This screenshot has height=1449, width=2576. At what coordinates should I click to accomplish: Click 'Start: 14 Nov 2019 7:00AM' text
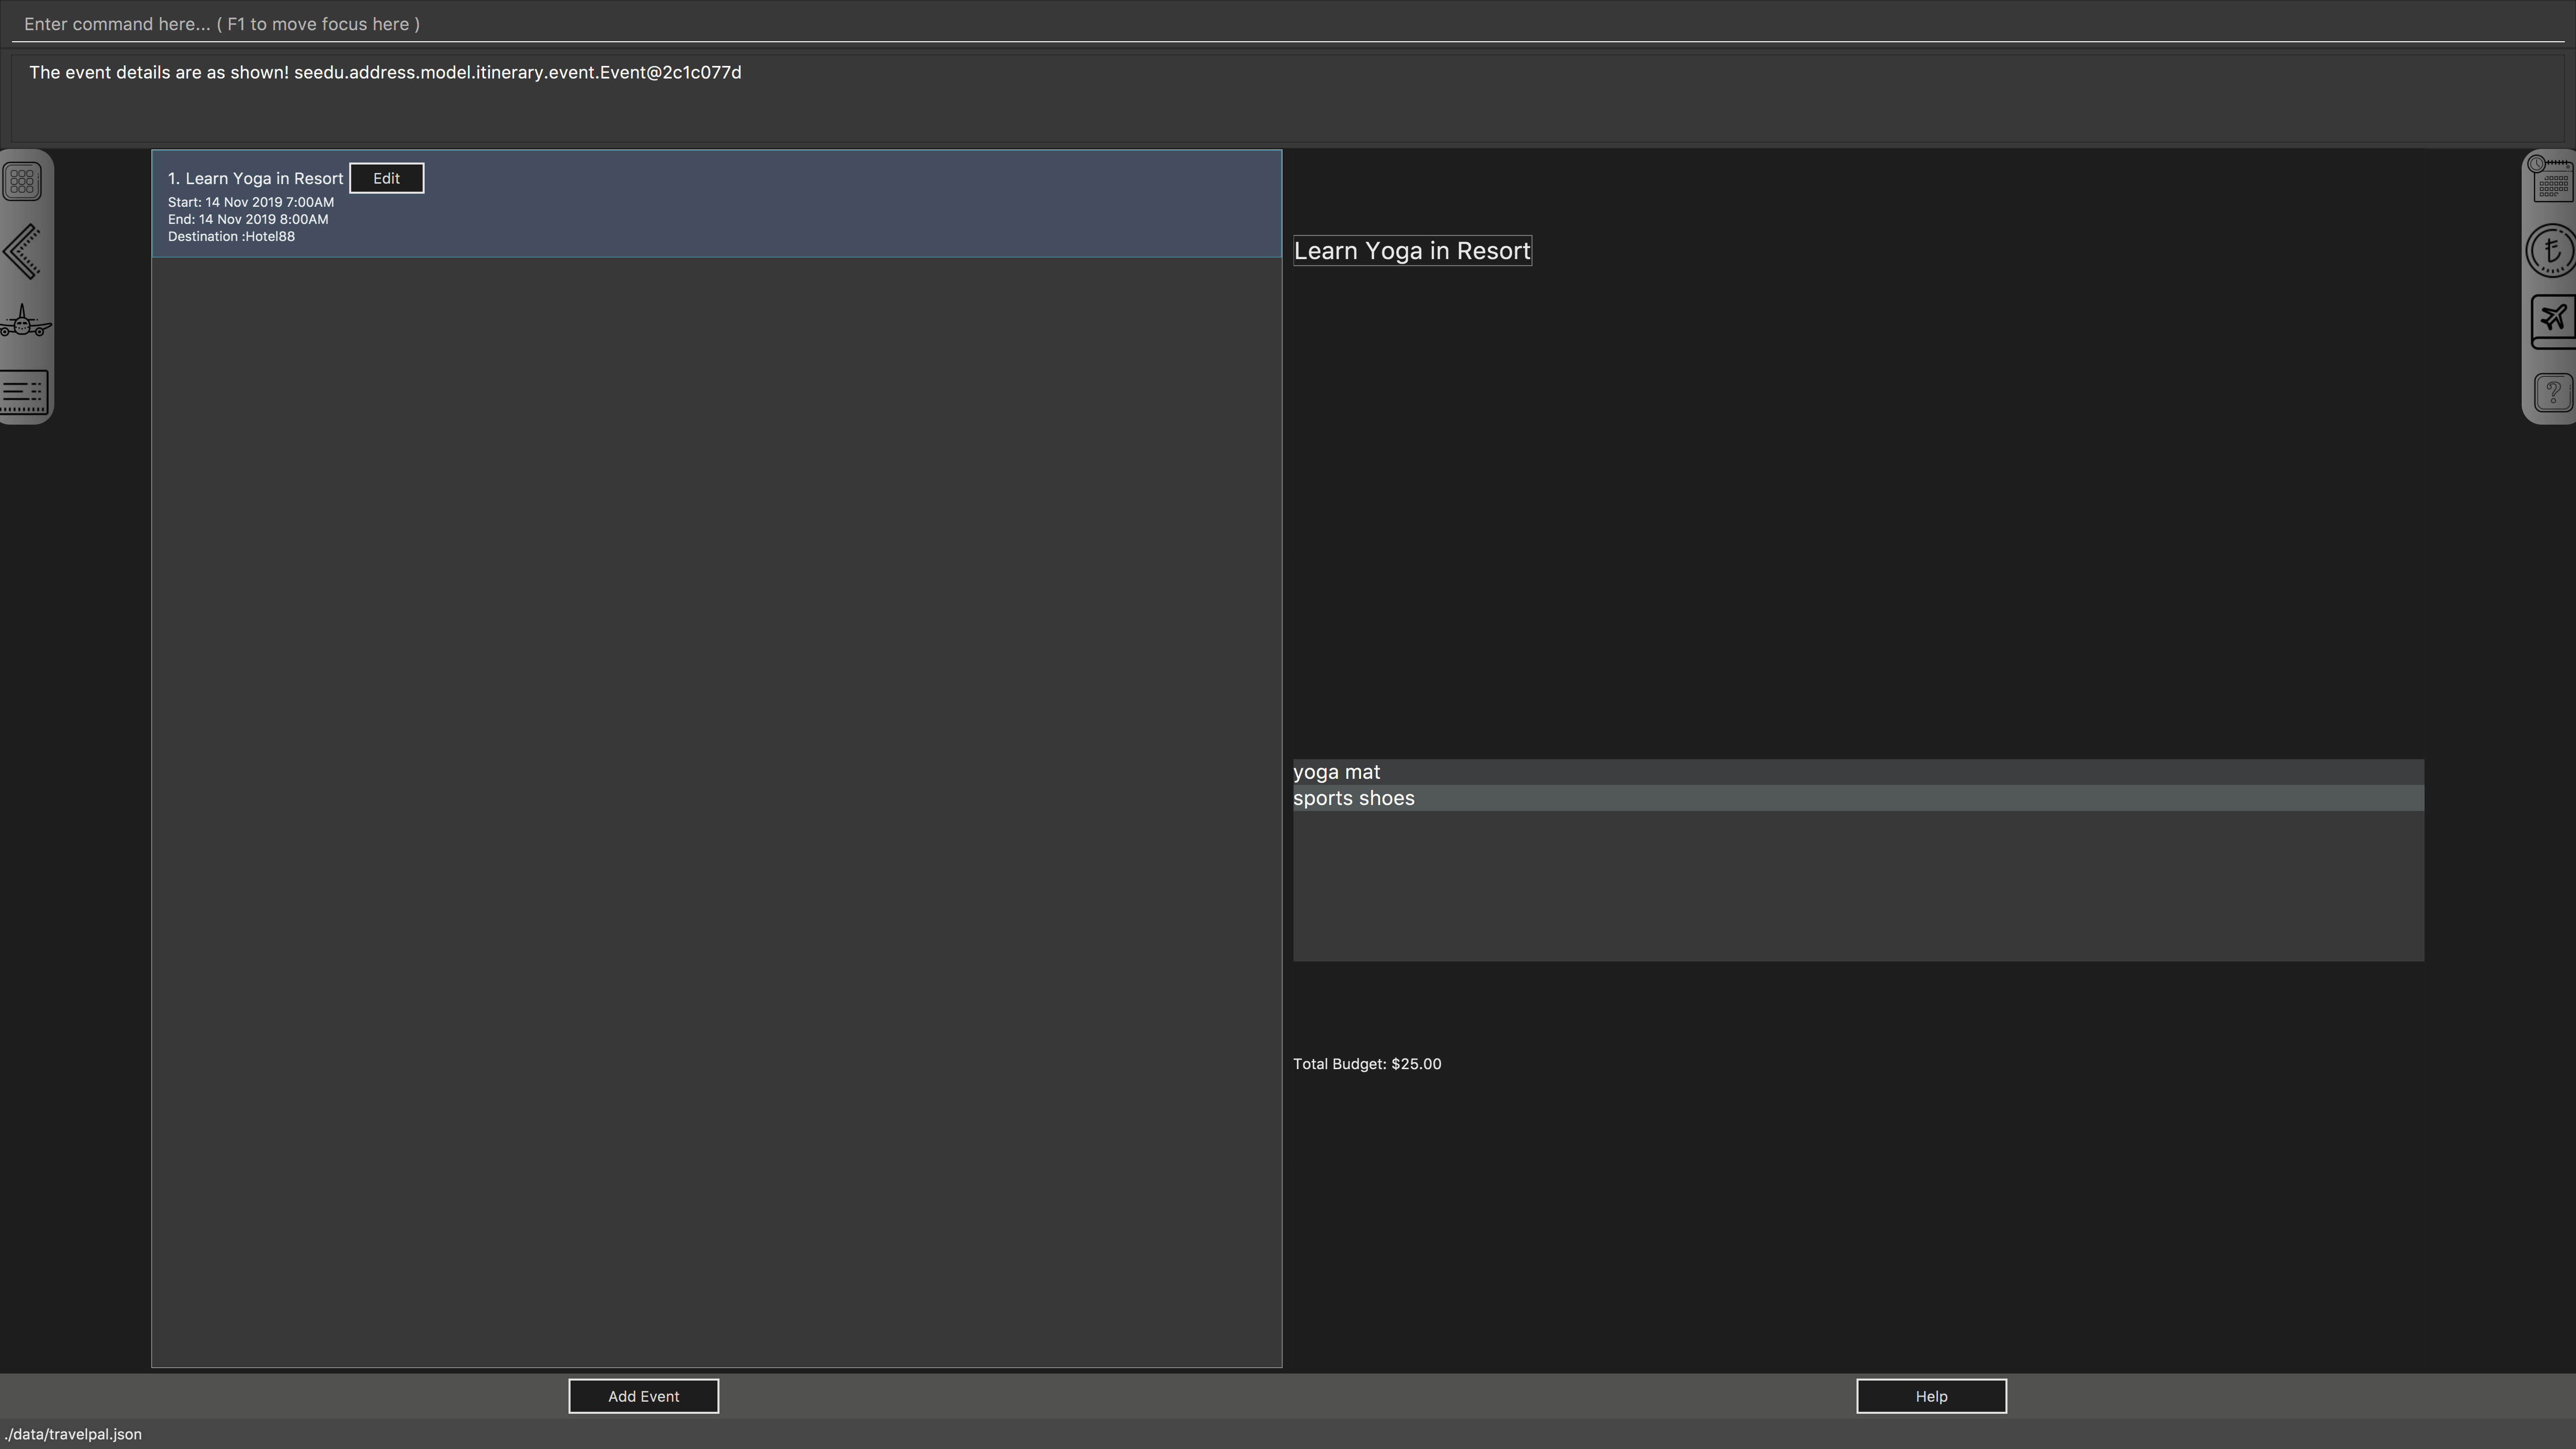251,202
